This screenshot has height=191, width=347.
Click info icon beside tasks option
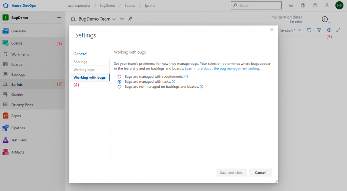pyautogui.click(x=174, y=82)
